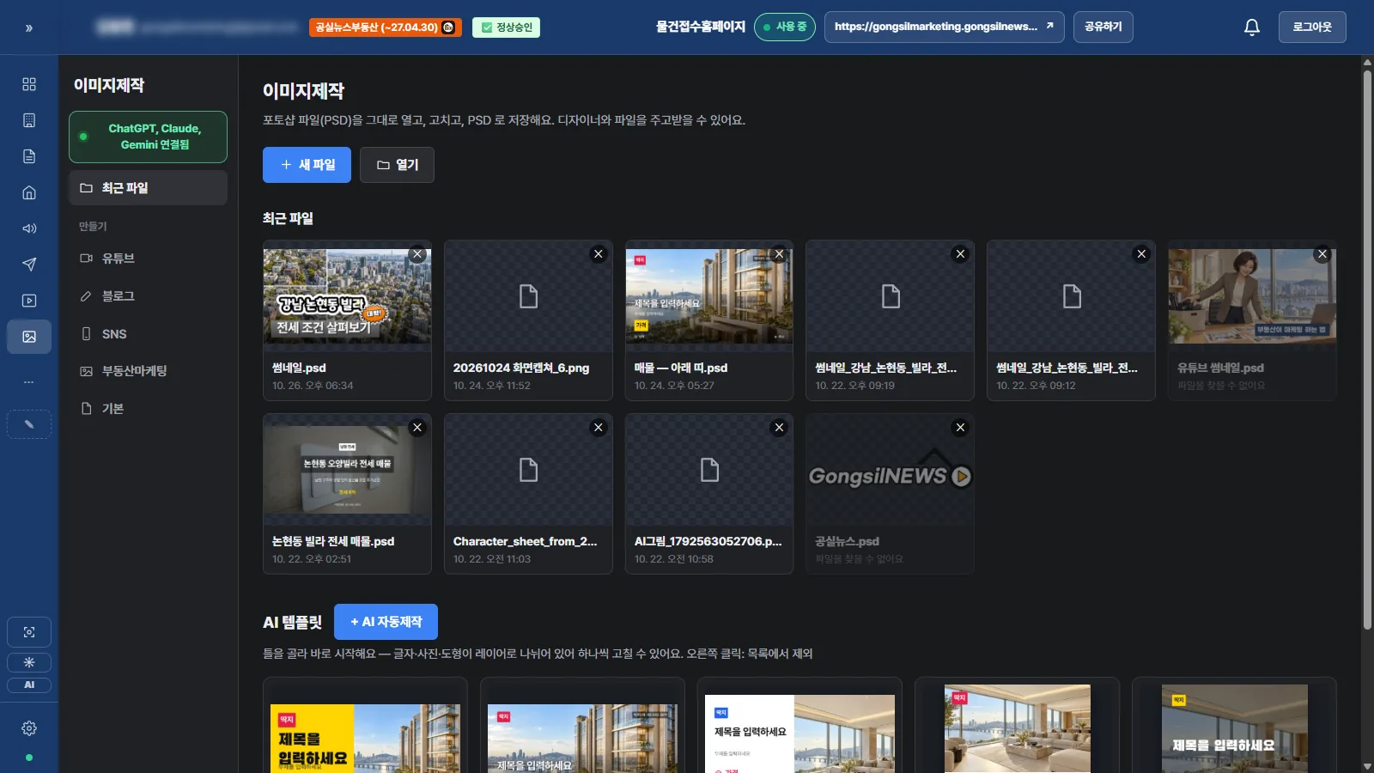
Task: Select SNS in the side menu
Action: (148, 333)
